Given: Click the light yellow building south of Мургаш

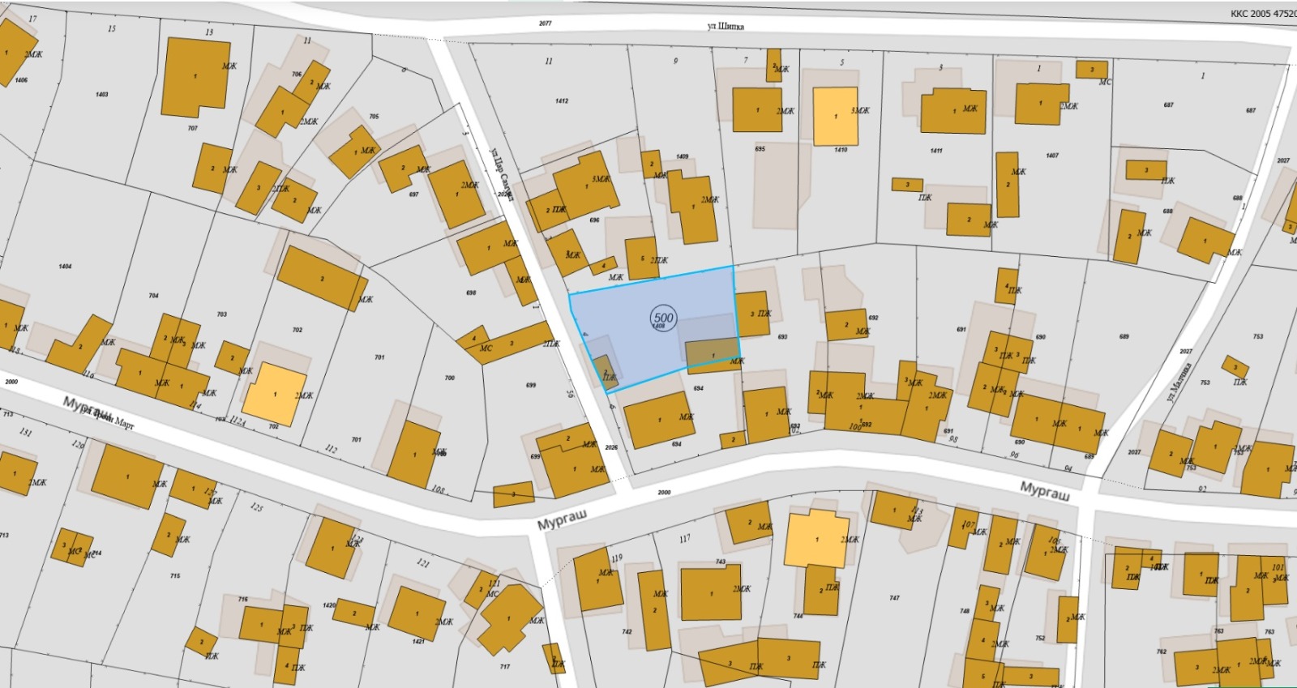Looking at the screenshot, I should 815,539.
